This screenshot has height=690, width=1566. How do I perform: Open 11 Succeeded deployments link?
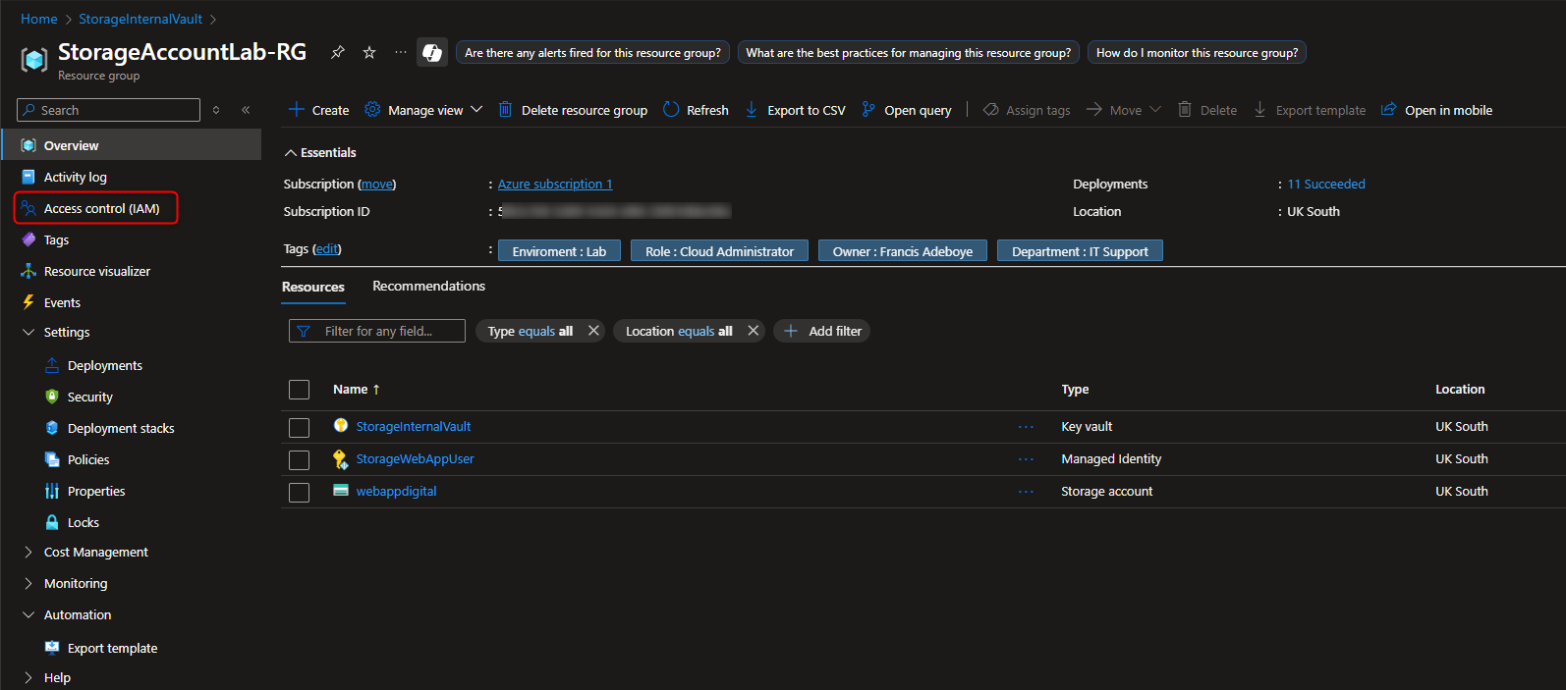click(1326, 184)
